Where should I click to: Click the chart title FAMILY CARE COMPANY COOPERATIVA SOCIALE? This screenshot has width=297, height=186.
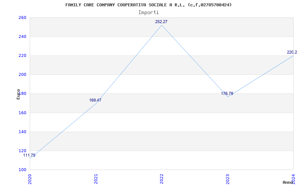148,5
